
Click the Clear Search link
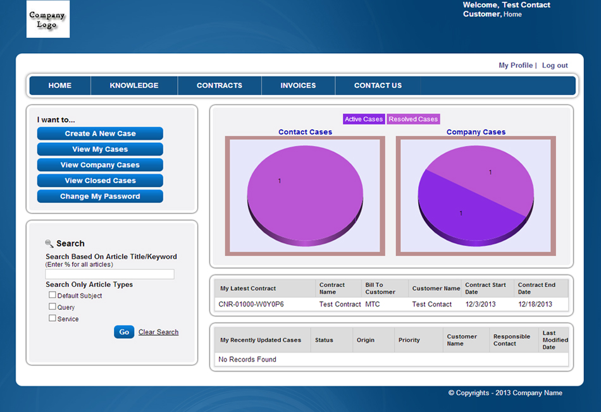pyautogui.click(x=158, y=332)
